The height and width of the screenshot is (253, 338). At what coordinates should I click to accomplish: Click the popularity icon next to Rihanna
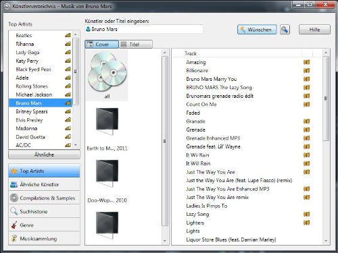click(68, 44)
